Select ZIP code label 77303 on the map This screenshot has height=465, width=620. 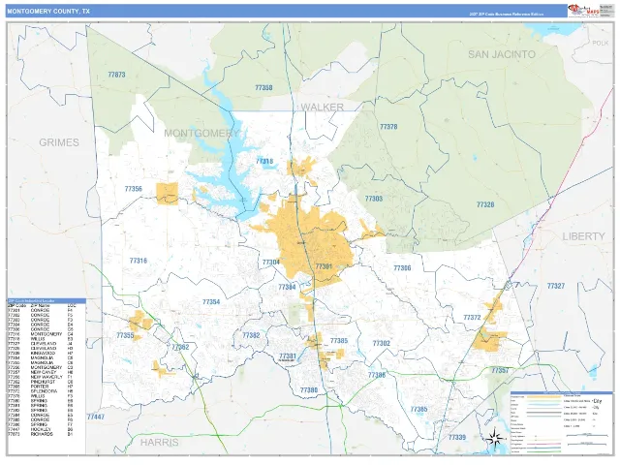tap(374, 199)
